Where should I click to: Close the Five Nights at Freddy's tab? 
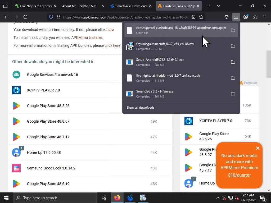pyautogui.click(x=55, y=6)
